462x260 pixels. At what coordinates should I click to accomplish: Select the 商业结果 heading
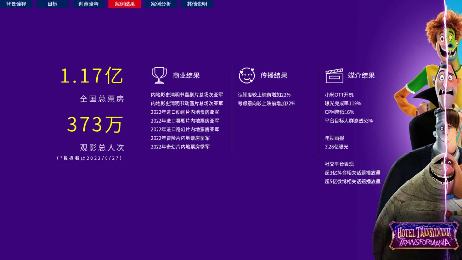coord(186,75)
